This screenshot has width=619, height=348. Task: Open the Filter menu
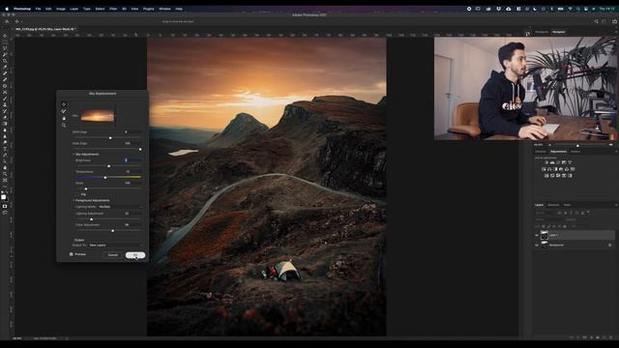113,9
